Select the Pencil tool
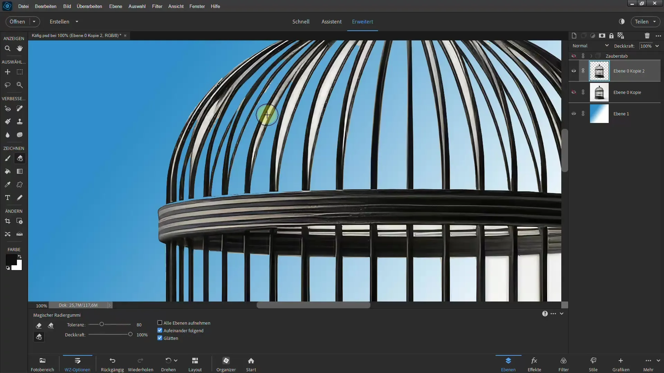This screenshot has height=373, width=664. (x=20, y=198)
